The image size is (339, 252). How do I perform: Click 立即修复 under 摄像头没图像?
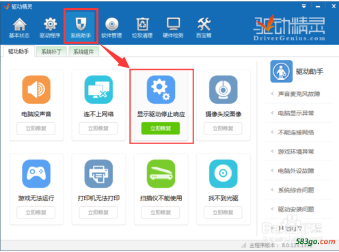223,128
